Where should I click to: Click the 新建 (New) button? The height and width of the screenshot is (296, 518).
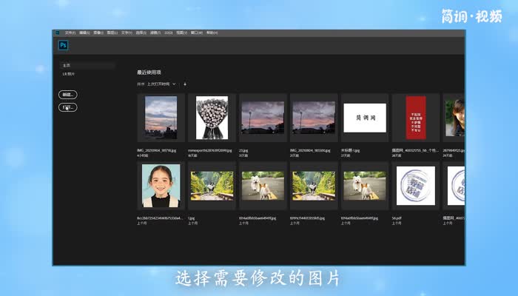(x=67, y=95)
